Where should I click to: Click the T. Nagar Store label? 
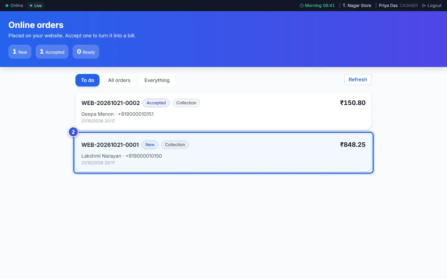click(357, 6)
